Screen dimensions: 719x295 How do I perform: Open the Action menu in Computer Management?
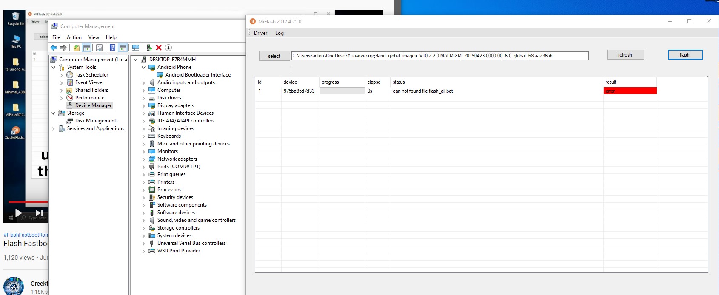coord(74,37)
